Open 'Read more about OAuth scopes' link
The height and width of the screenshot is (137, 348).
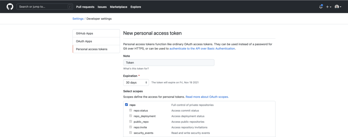pos(207,97)
